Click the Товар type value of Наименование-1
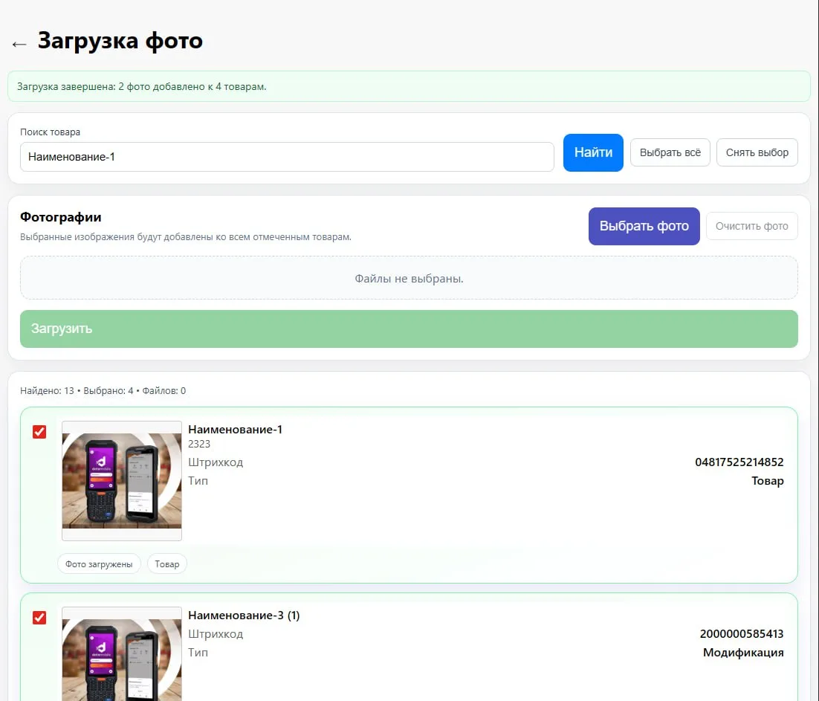Screen dimensions: 819x701 point(767,480)
